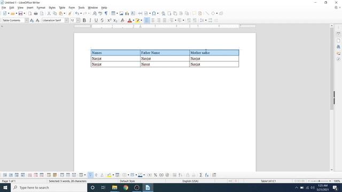The image size is (342, 192).
Task: Click the Insert Chart icon
Action: coord(127,13)
